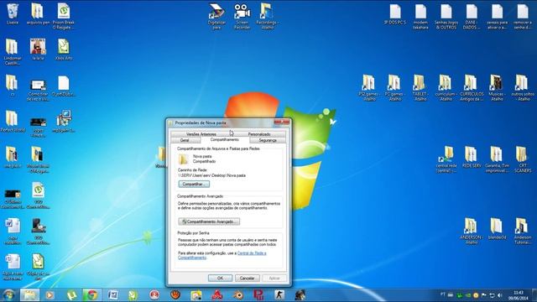537x302 pixels.
Task: Switch to the Versões Anteriores tab
Action: click(x=201, y=134)
